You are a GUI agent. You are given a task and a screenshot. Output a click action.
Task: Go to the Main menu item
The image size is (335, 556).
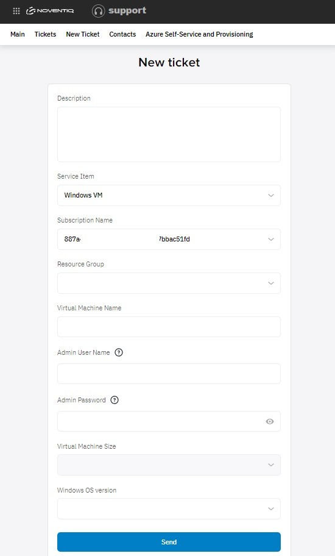18,34
